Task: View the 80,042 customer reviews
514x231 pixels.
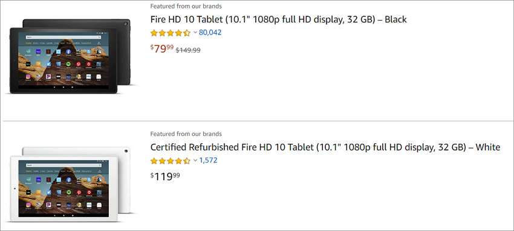Action: coord(210,33)
